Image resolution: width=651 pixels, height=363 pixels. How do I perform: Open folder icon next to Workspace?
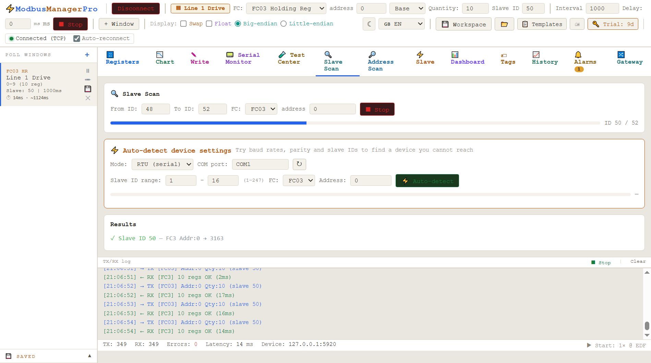504,24
